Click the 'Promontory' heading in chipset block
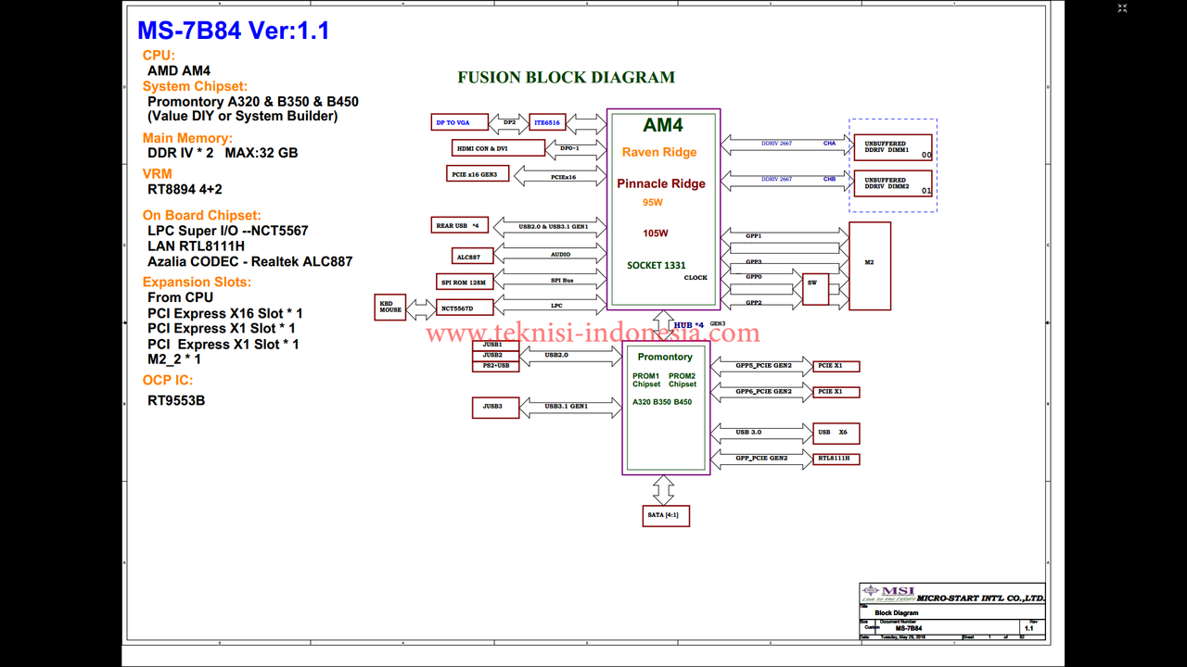The image size is (1187, 667). point(665,357)
